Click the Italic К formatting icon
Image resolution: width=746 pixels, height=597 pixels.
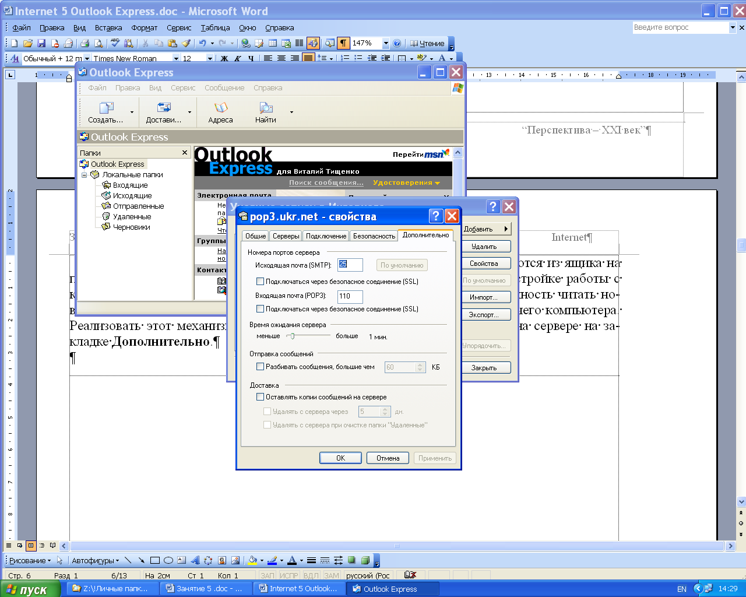pos(238,58)
